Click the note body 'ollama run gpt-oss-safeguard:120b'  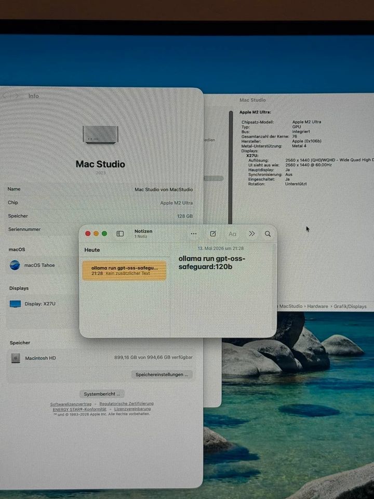(212, 262)
